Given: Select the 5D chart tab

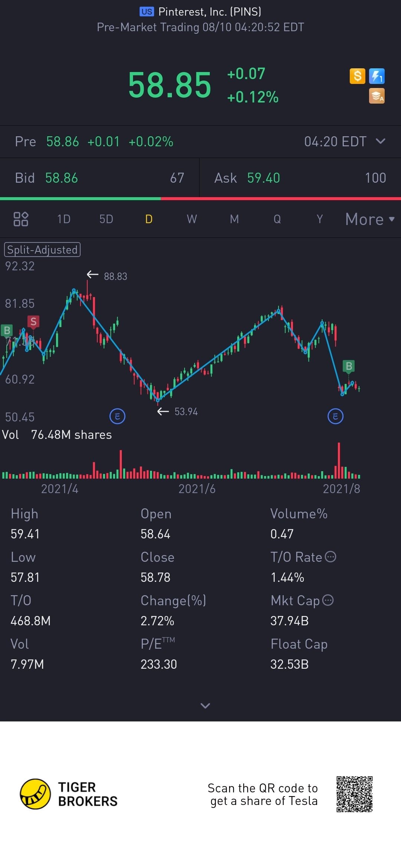Looking at the screenshot, I should [106, 219].
